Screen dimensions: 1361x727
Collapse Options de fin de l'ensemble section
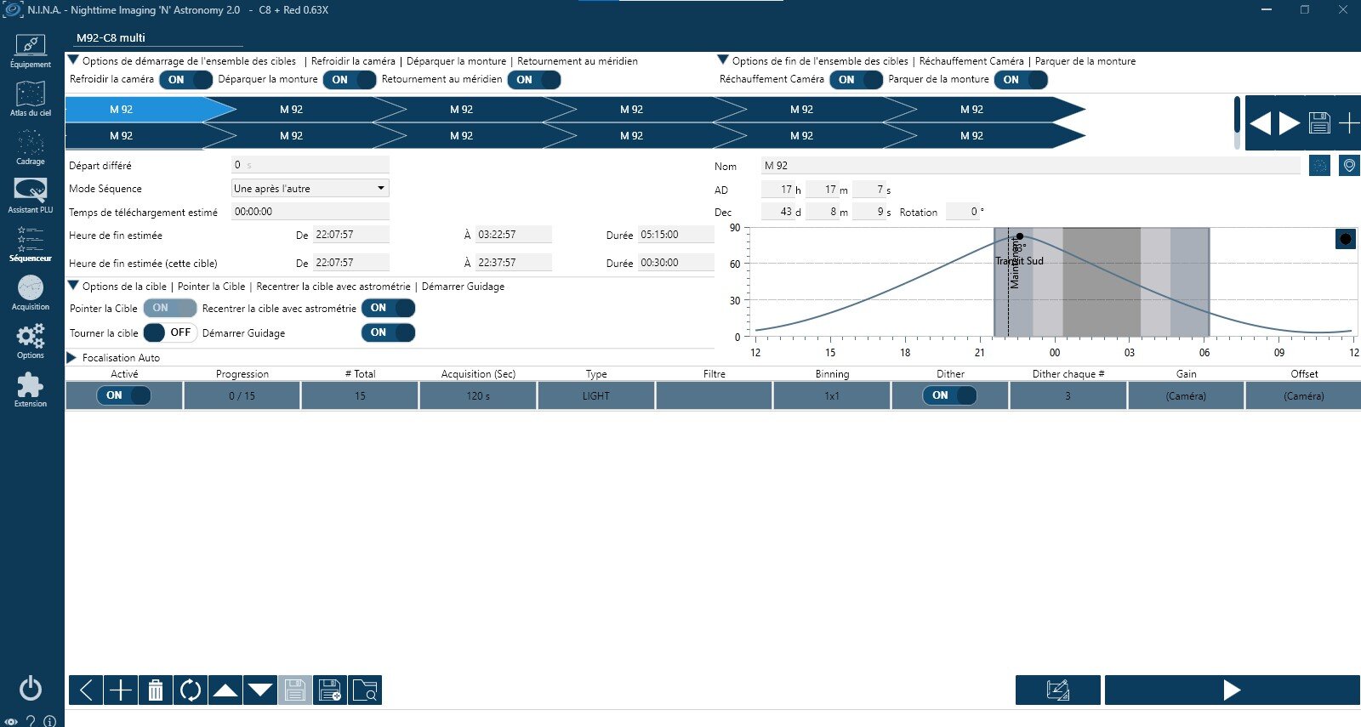click(x=723, y=60)
